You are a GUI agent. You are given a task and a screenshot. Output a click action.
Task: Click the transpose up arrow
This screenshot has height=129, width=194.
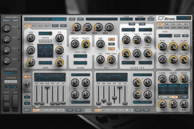pos(14,82)
